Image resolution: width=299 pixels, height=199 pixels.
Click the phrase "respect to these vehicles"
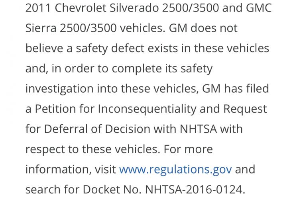pos(92,149)
